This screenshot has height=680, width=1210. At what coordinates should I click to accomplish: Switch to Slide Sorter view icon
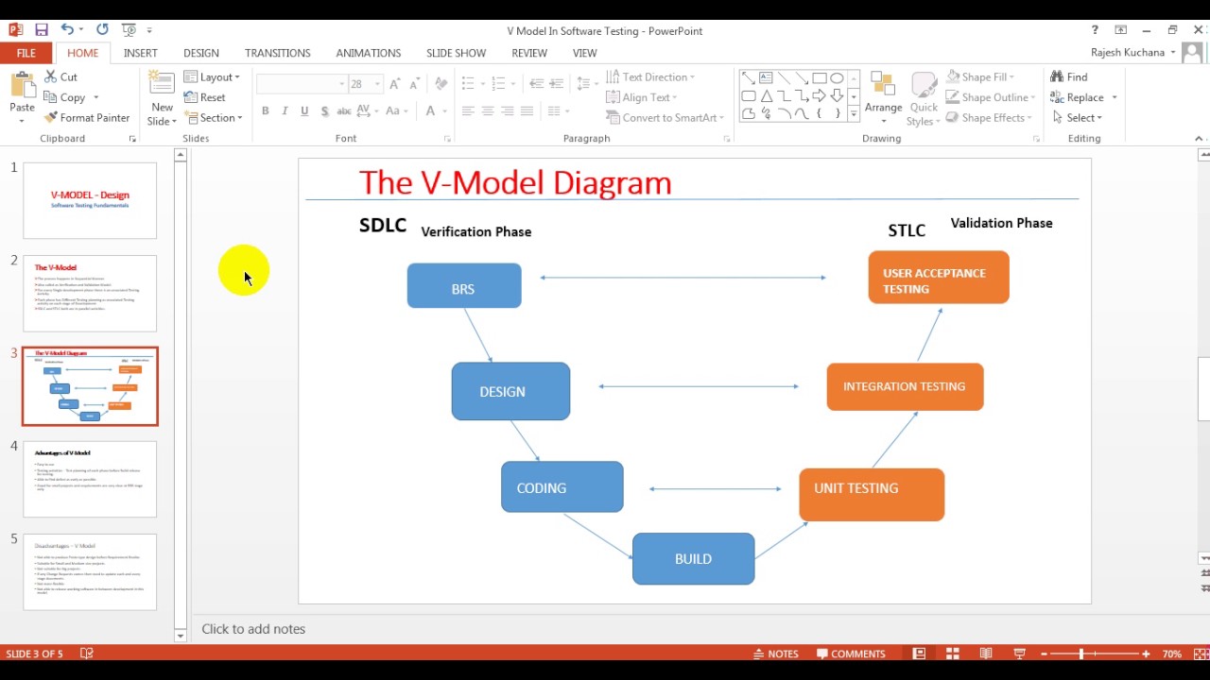pos(953,654)
